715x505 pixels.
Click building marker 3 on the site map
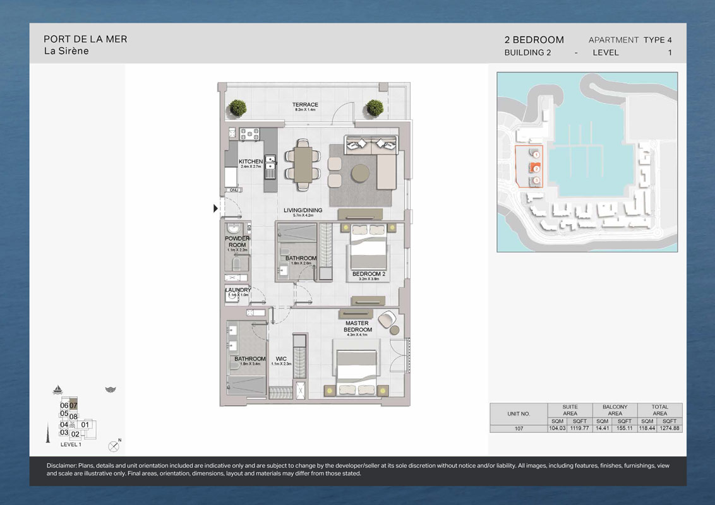536,181
